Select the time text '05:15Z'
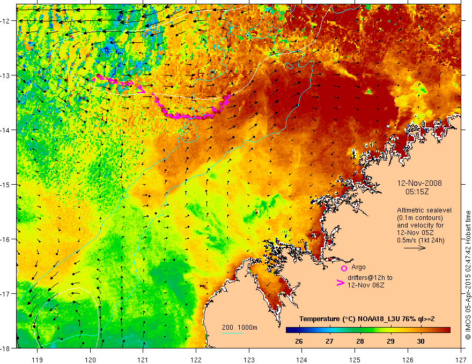 417,192
